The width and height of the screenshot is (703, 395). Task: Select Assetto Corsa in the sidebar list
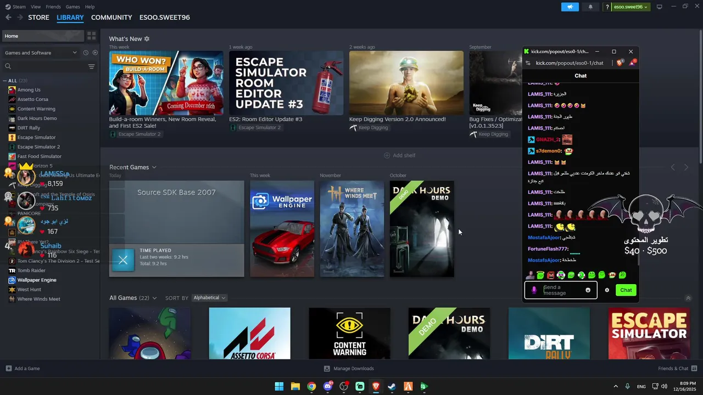32,99
